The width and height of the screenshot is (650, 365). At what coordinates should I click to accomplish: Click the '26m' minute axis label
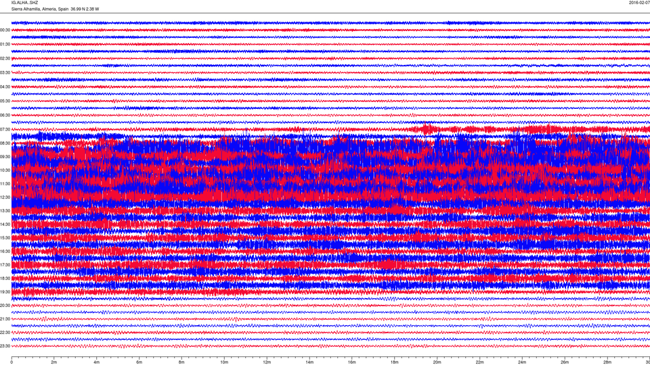pyautogui.click(x=565, y=362)
